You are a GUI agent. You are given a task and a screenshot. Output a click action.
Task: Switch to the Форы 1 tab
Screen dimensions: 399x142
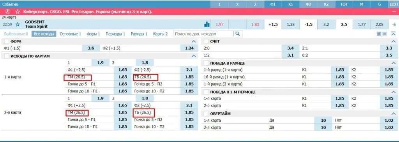pyautogui.click(x=93, y=34)
